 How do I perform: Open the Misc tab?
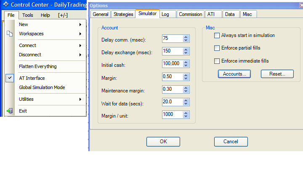249,14
